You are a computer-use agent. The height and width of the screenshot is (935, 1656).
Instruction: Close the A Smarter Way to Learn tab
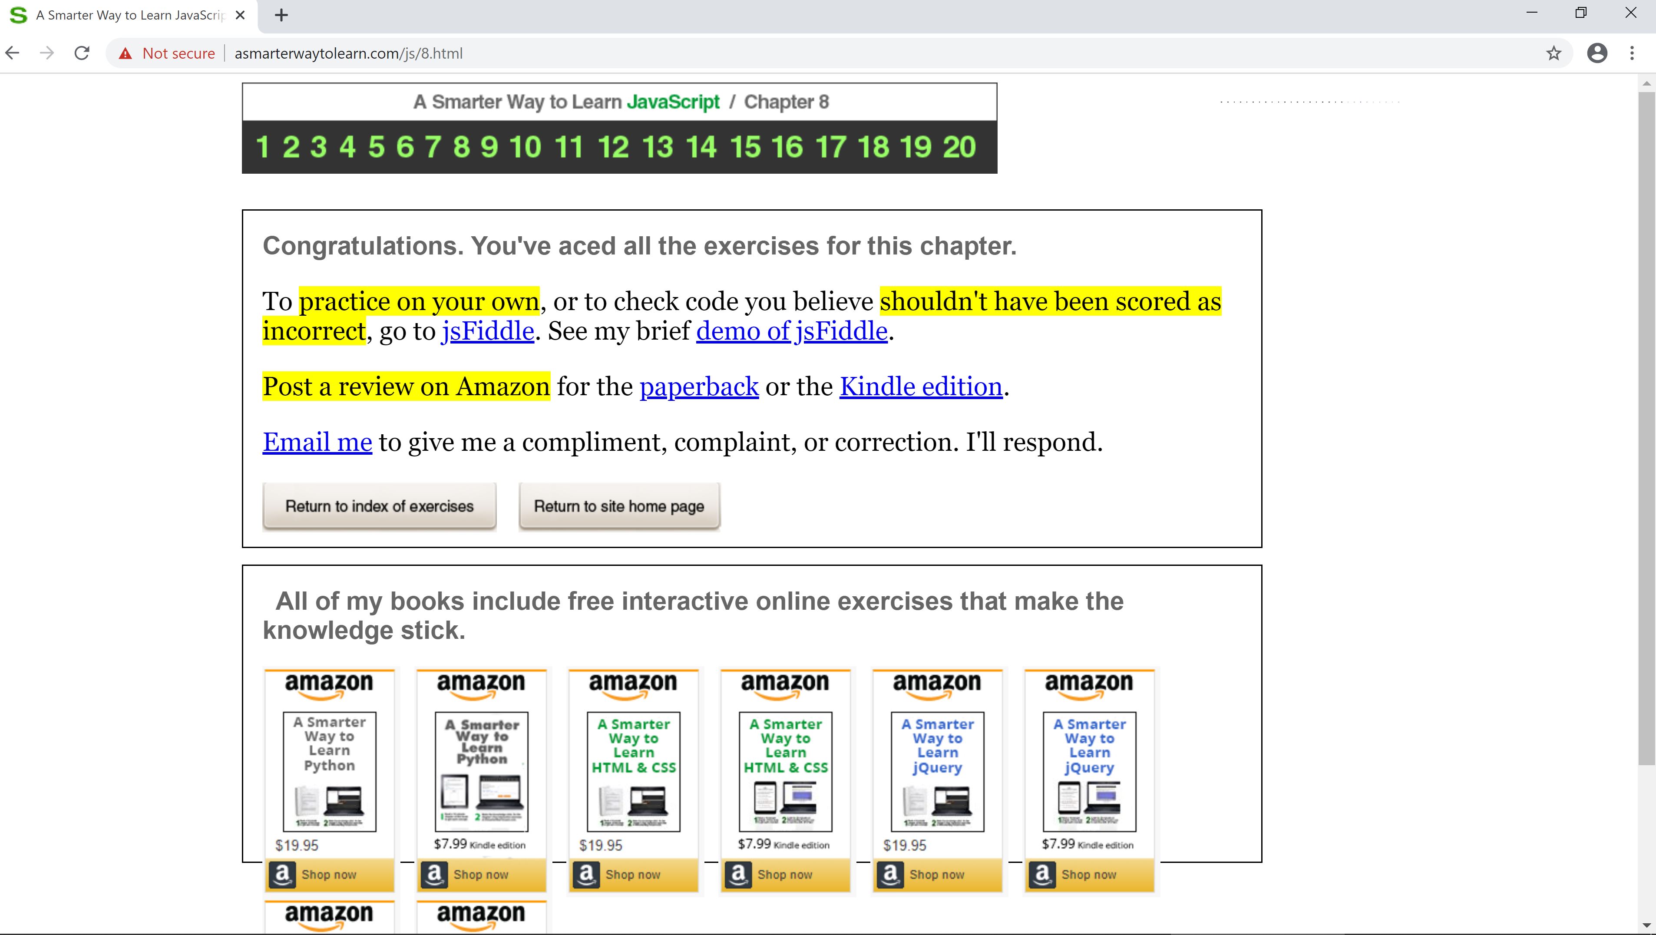(241, 16)
